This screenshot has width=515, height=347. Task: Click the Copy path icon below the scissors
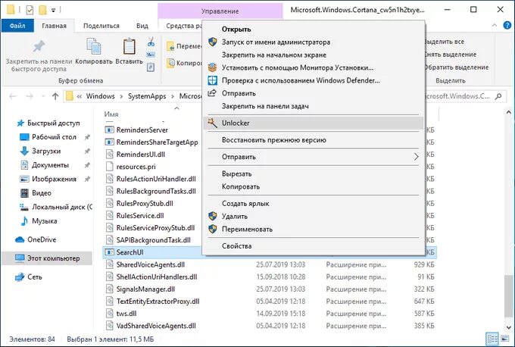click(151, 55)
